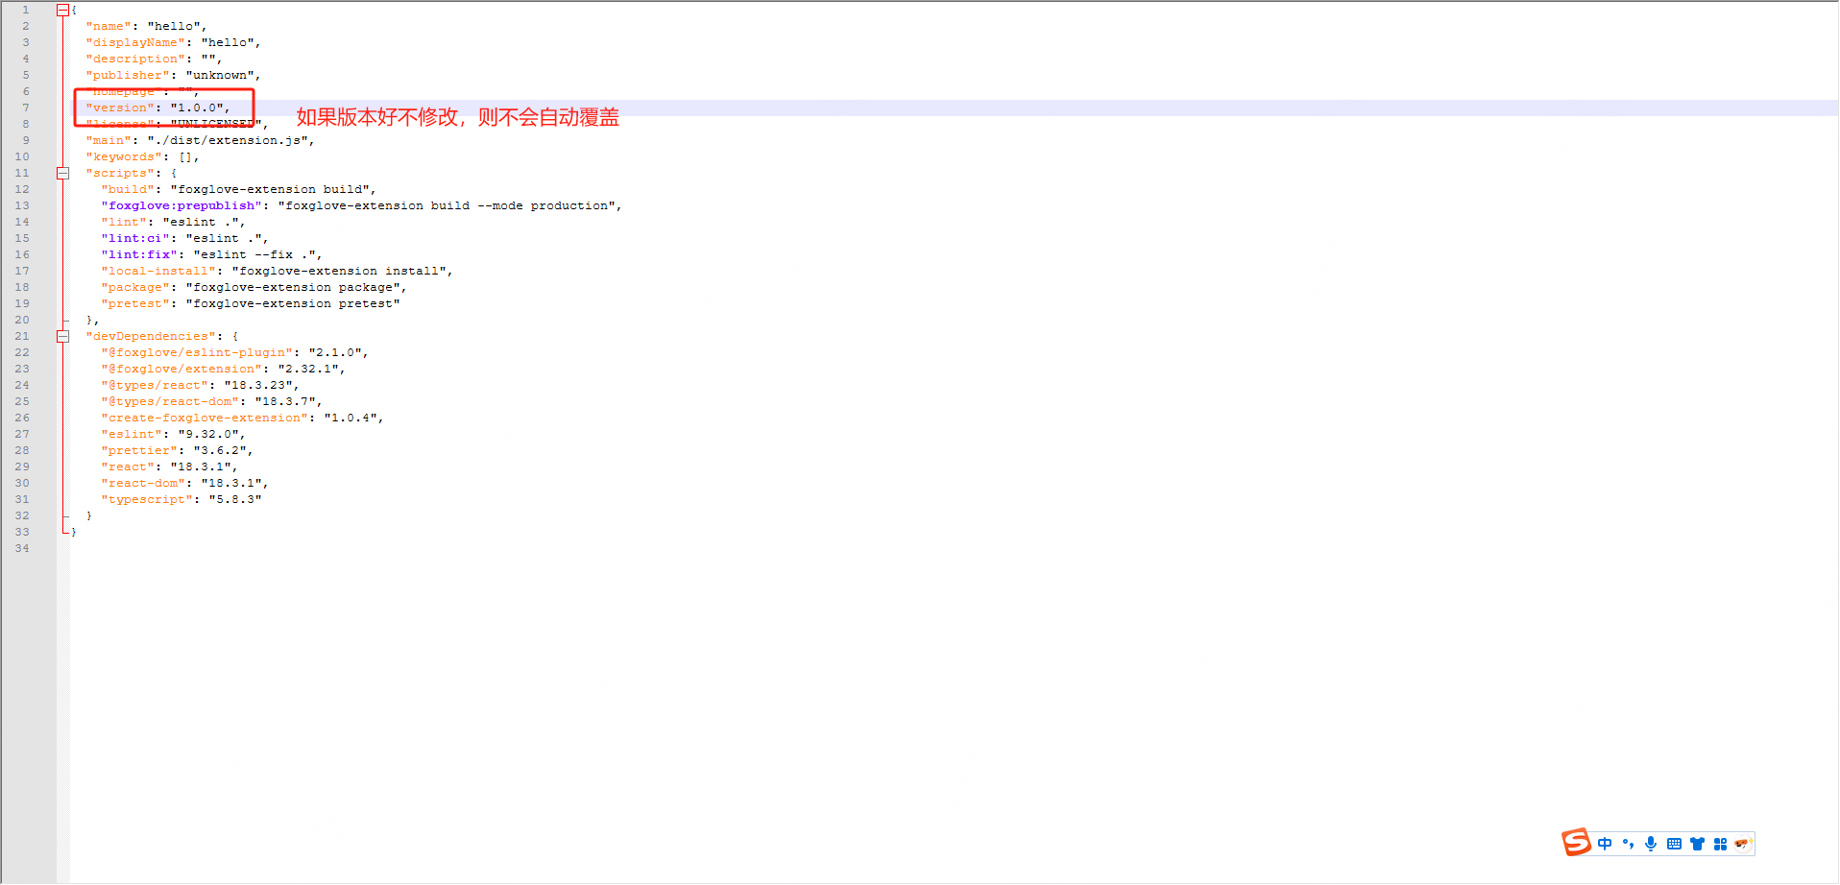The width and height of the screenshot is (1840, 885).
Task: Click the "build" script key
Action: tap(128, 189)
